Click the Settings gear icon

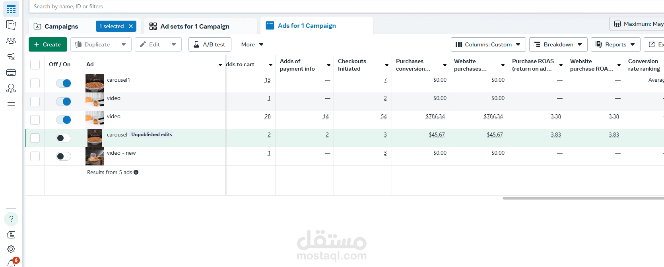pos(11,249)
